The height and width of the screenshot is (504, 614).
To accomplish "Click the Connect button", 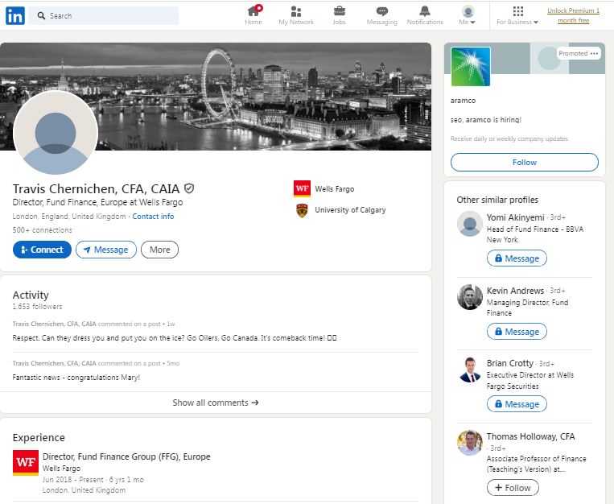I will [42, 250].
